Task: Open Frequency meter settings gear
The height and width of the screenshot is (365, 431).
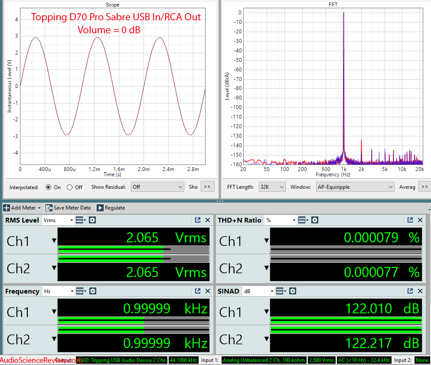Action: click(93, 291)
